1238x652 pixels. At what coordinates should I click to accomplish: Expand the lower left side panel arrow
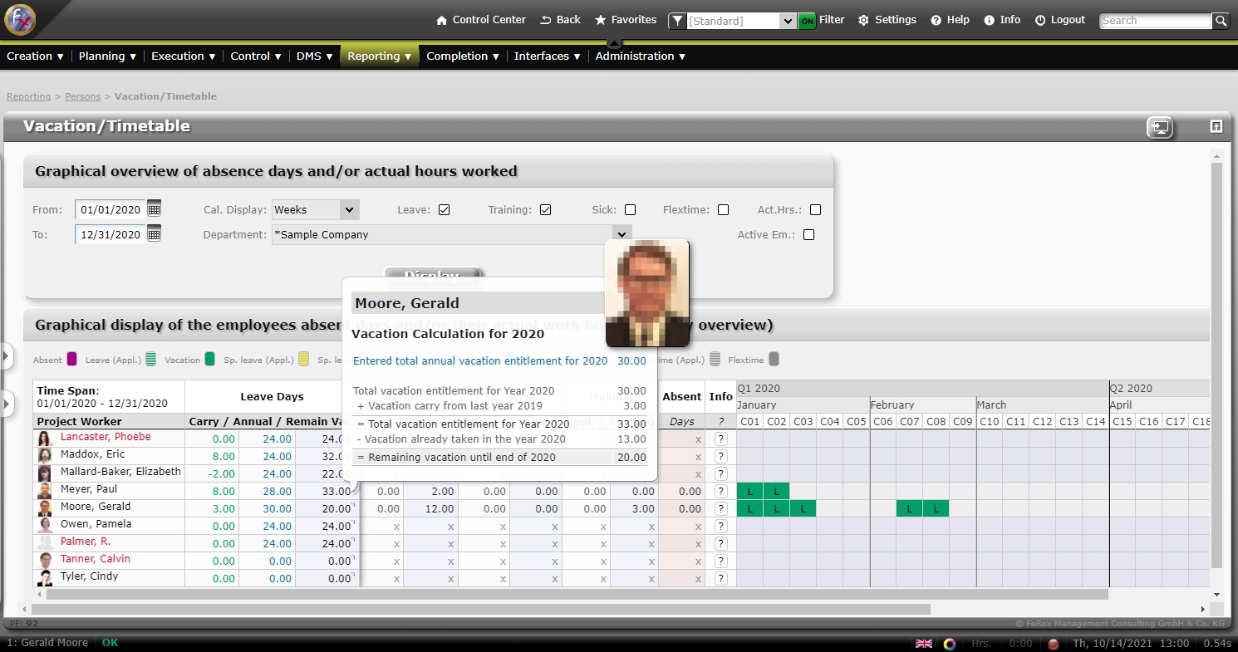point(6,405)
